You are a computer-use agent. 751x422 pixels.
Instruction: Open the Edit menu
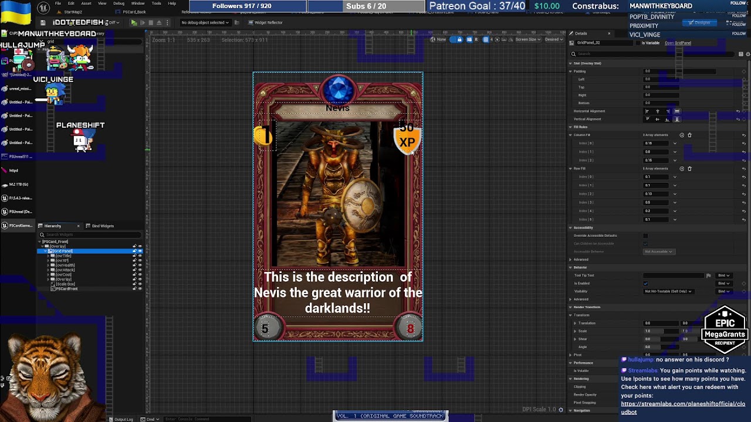coord(71,4)
